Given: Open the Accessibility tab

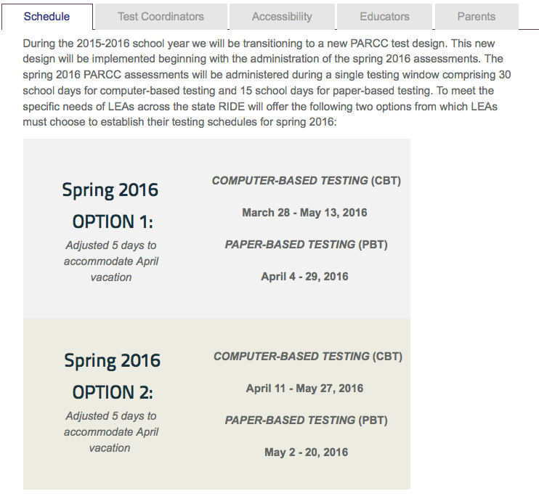Looking at the screenshot, I should tap(282, 17).
